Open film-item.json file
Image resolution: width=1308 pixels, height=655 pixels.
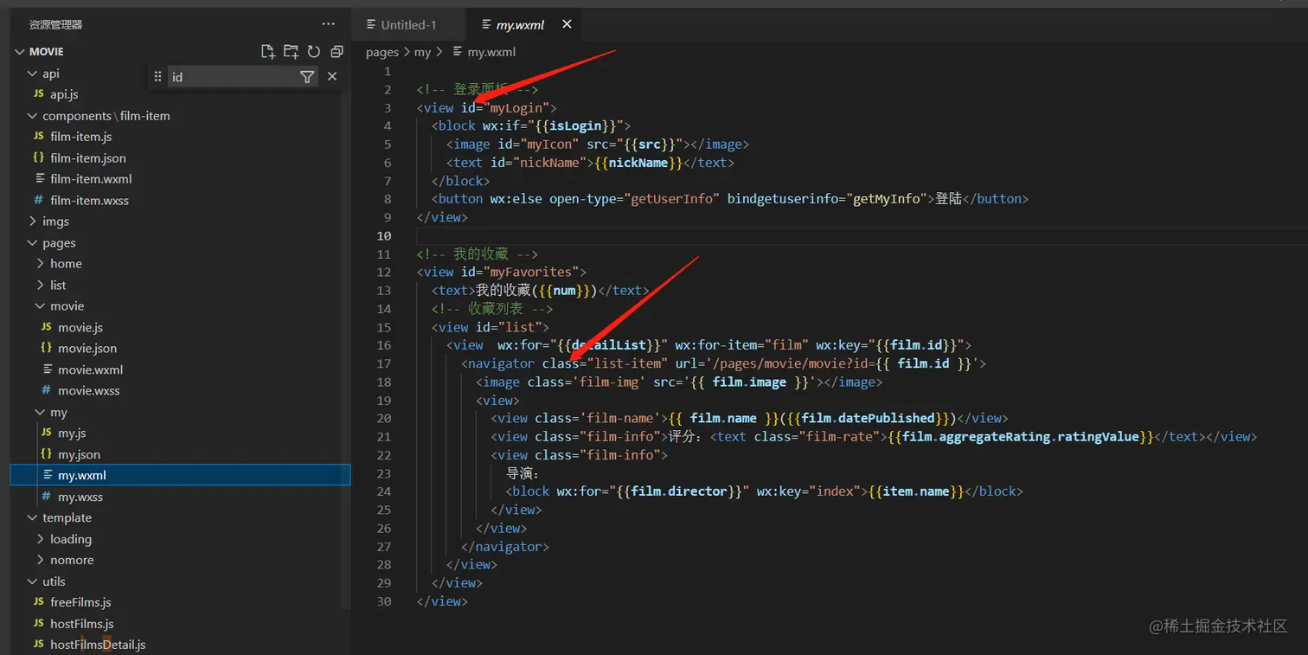[88, 158]
